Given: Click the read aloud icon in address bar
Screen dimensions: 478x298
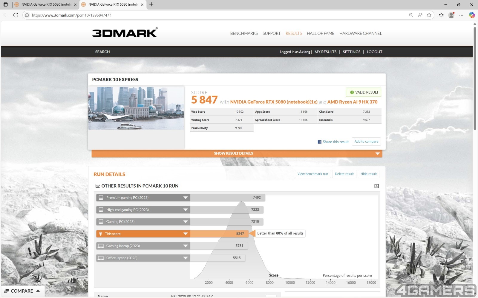Looking at the screenshot, I should pos(420,15).
